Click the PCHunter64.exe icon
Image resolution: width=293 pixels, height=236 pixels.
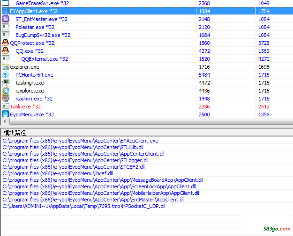(6, 75)
